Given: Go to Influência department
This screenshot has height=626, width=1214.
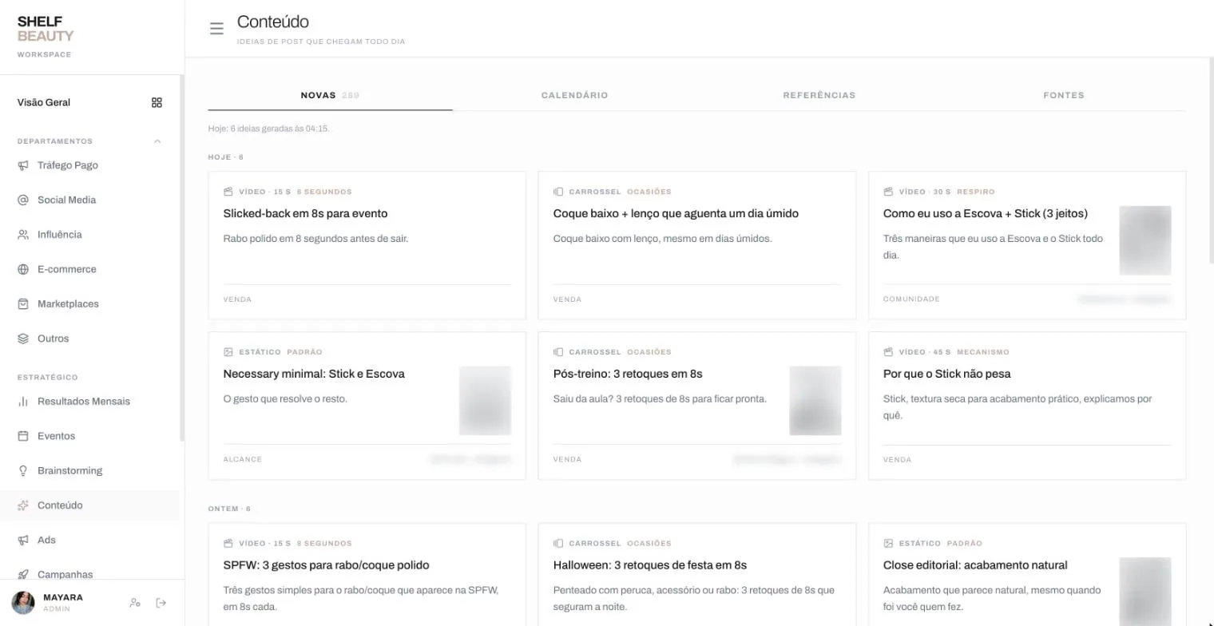Looking at the screenshot, I should click(x=89, y=235).
